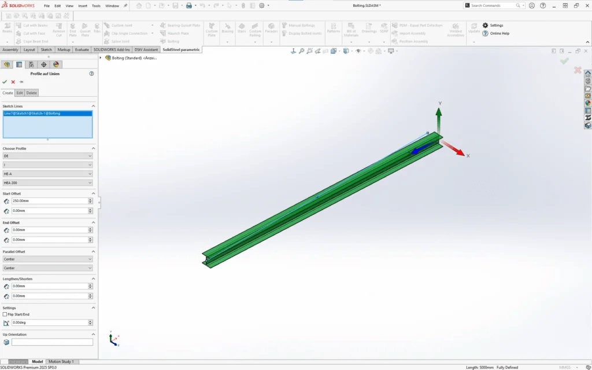Click the Online Help link
592x370 pixels.
pyautogui.click(x=499, y=33)
